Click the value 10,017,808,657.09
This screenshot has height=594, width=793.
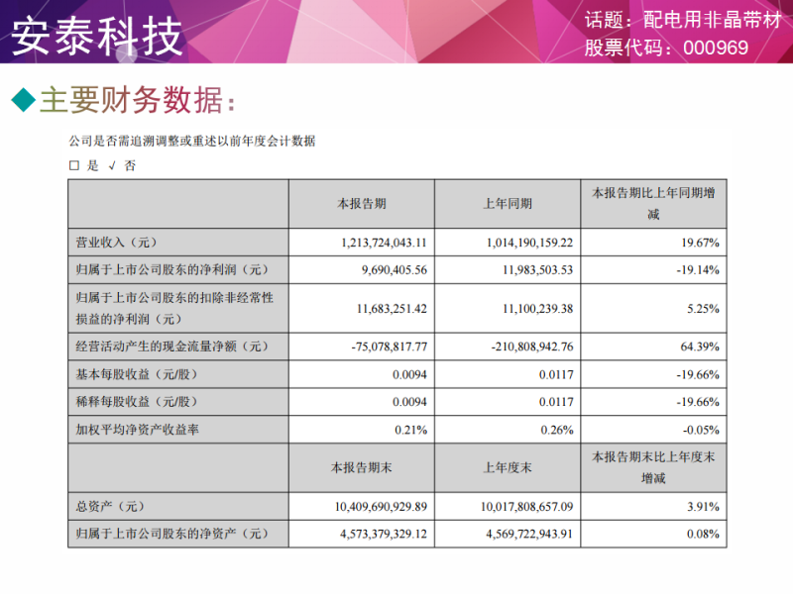point(526,506)
